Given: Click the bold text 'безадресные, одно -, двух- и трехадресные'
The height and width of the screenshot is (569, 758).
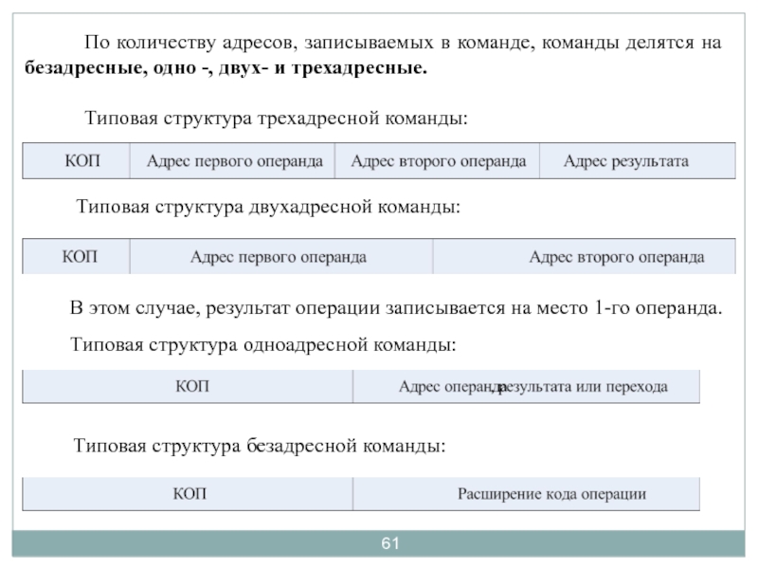Looking at the screenshot, I should (x=226, y=70).
